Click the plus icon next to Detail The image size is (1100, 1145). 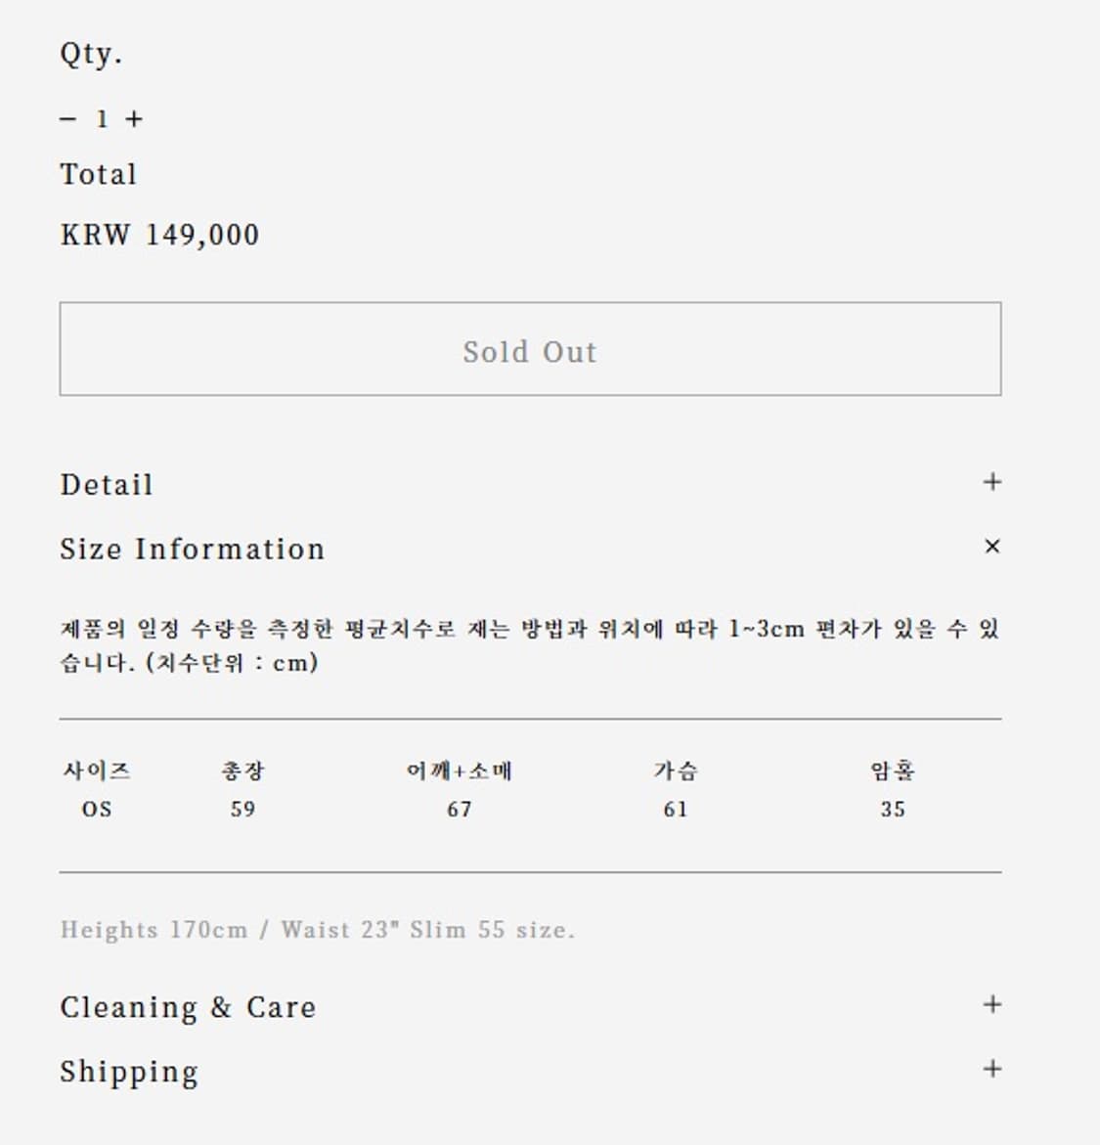pos(991,482)
